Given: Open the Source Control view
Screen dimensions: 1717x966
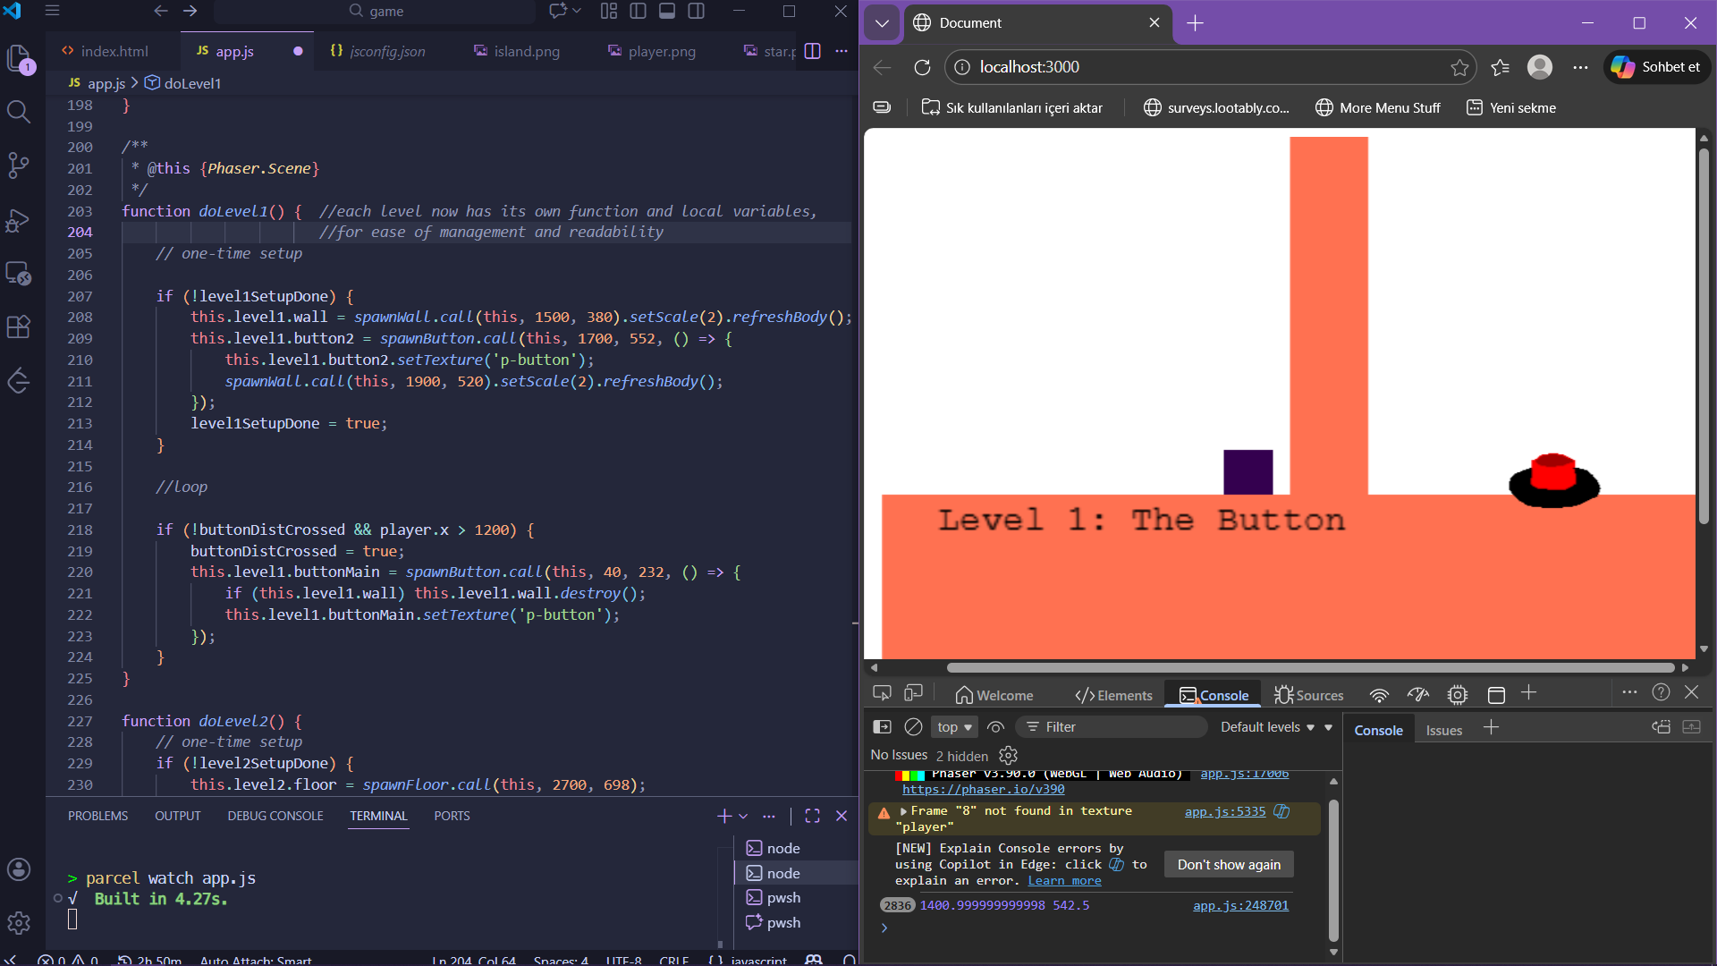Looking at the screenshot, I should (x=18, y=165).
